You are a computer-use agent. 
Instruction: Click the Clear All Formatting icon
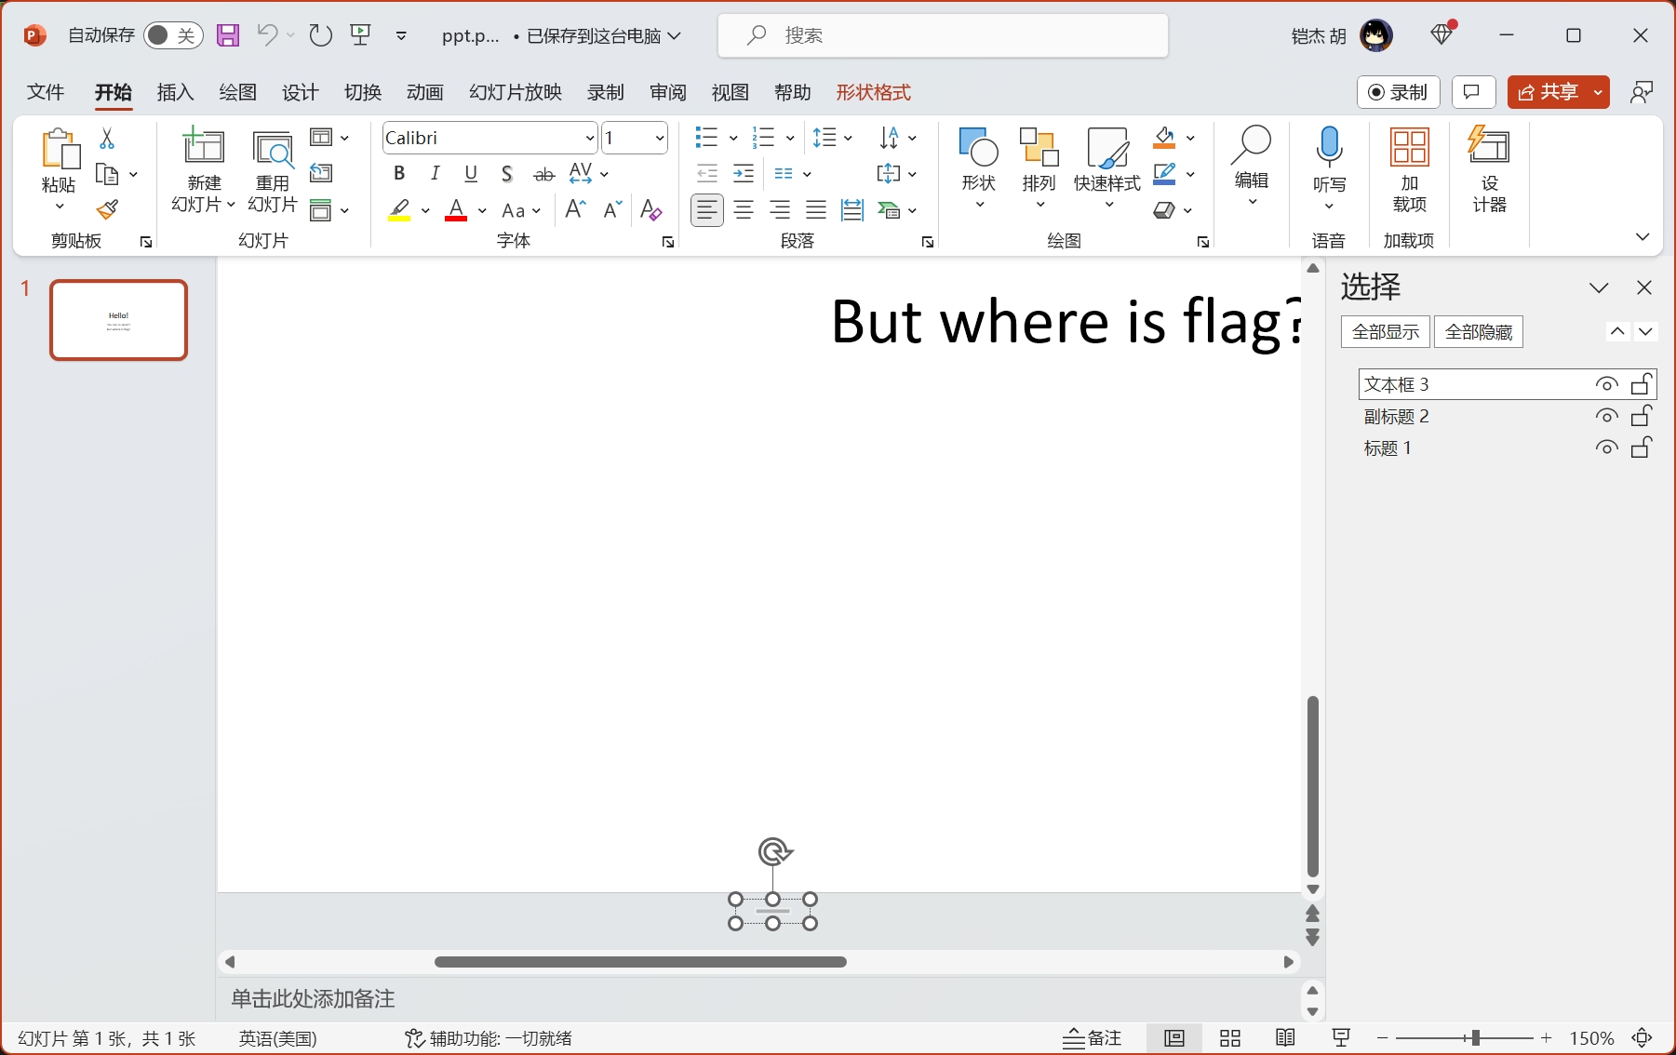tap(651, 210)
